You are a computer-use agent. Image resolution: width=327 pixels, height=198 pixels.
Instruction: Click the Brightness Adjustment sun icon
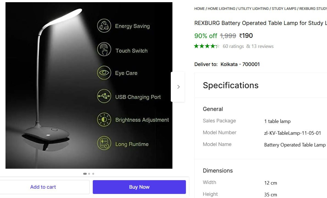(x=104, y=120)
